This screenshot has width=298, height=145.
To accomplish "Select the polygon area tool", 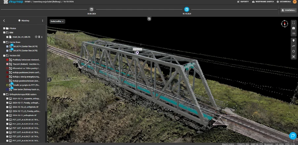I will (x=293, y=51).
